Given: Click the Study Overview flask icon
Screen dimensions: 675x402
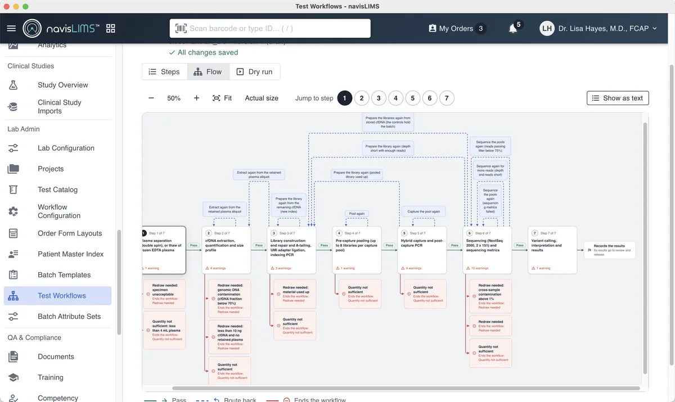Looking at the screenshot, I should coord(13,85).
